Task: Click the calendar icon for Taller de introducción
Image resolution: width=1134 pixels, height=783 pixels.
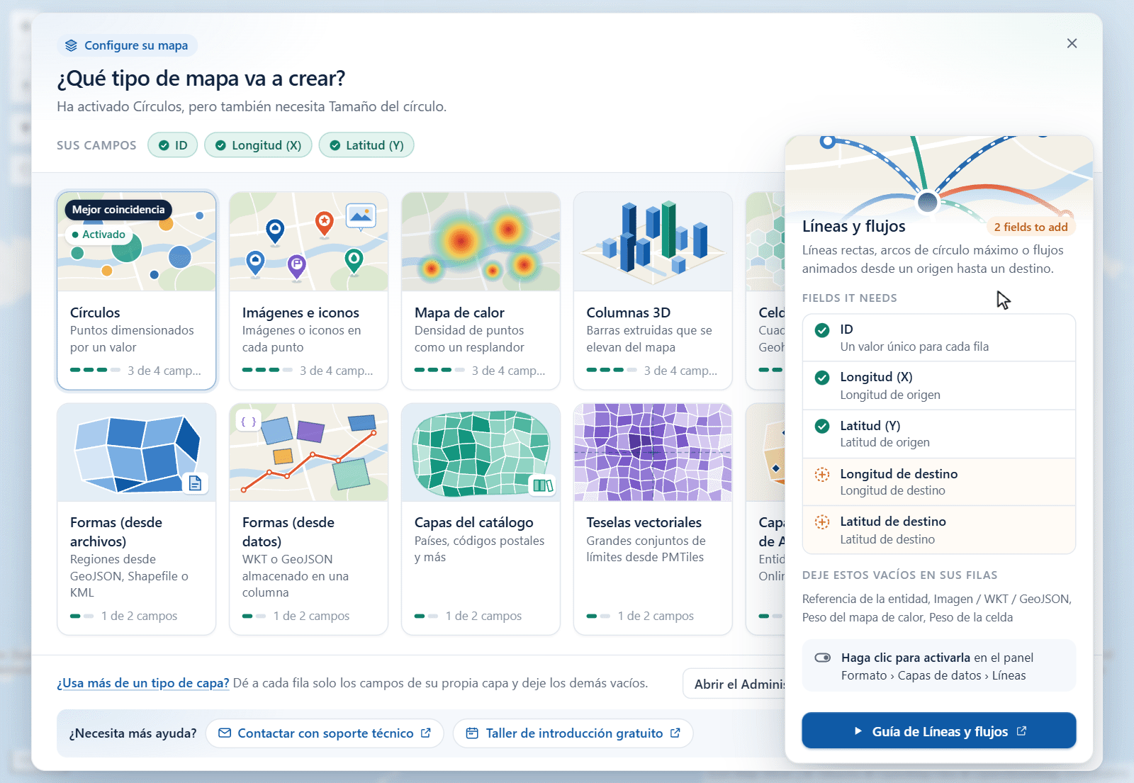Action: (x=472, y=733)
